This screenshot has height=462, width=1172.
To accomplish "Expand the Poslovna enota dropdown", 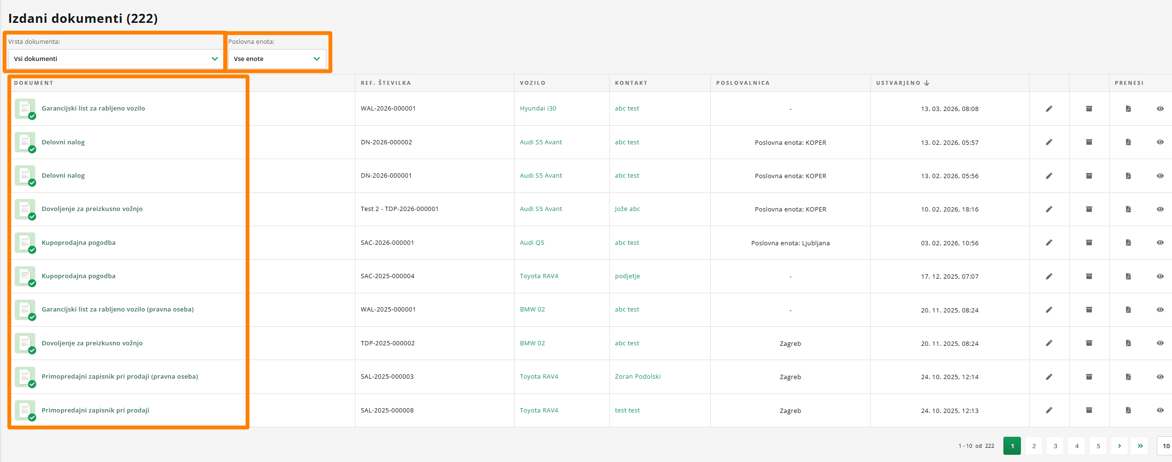I will click(277, 59).
